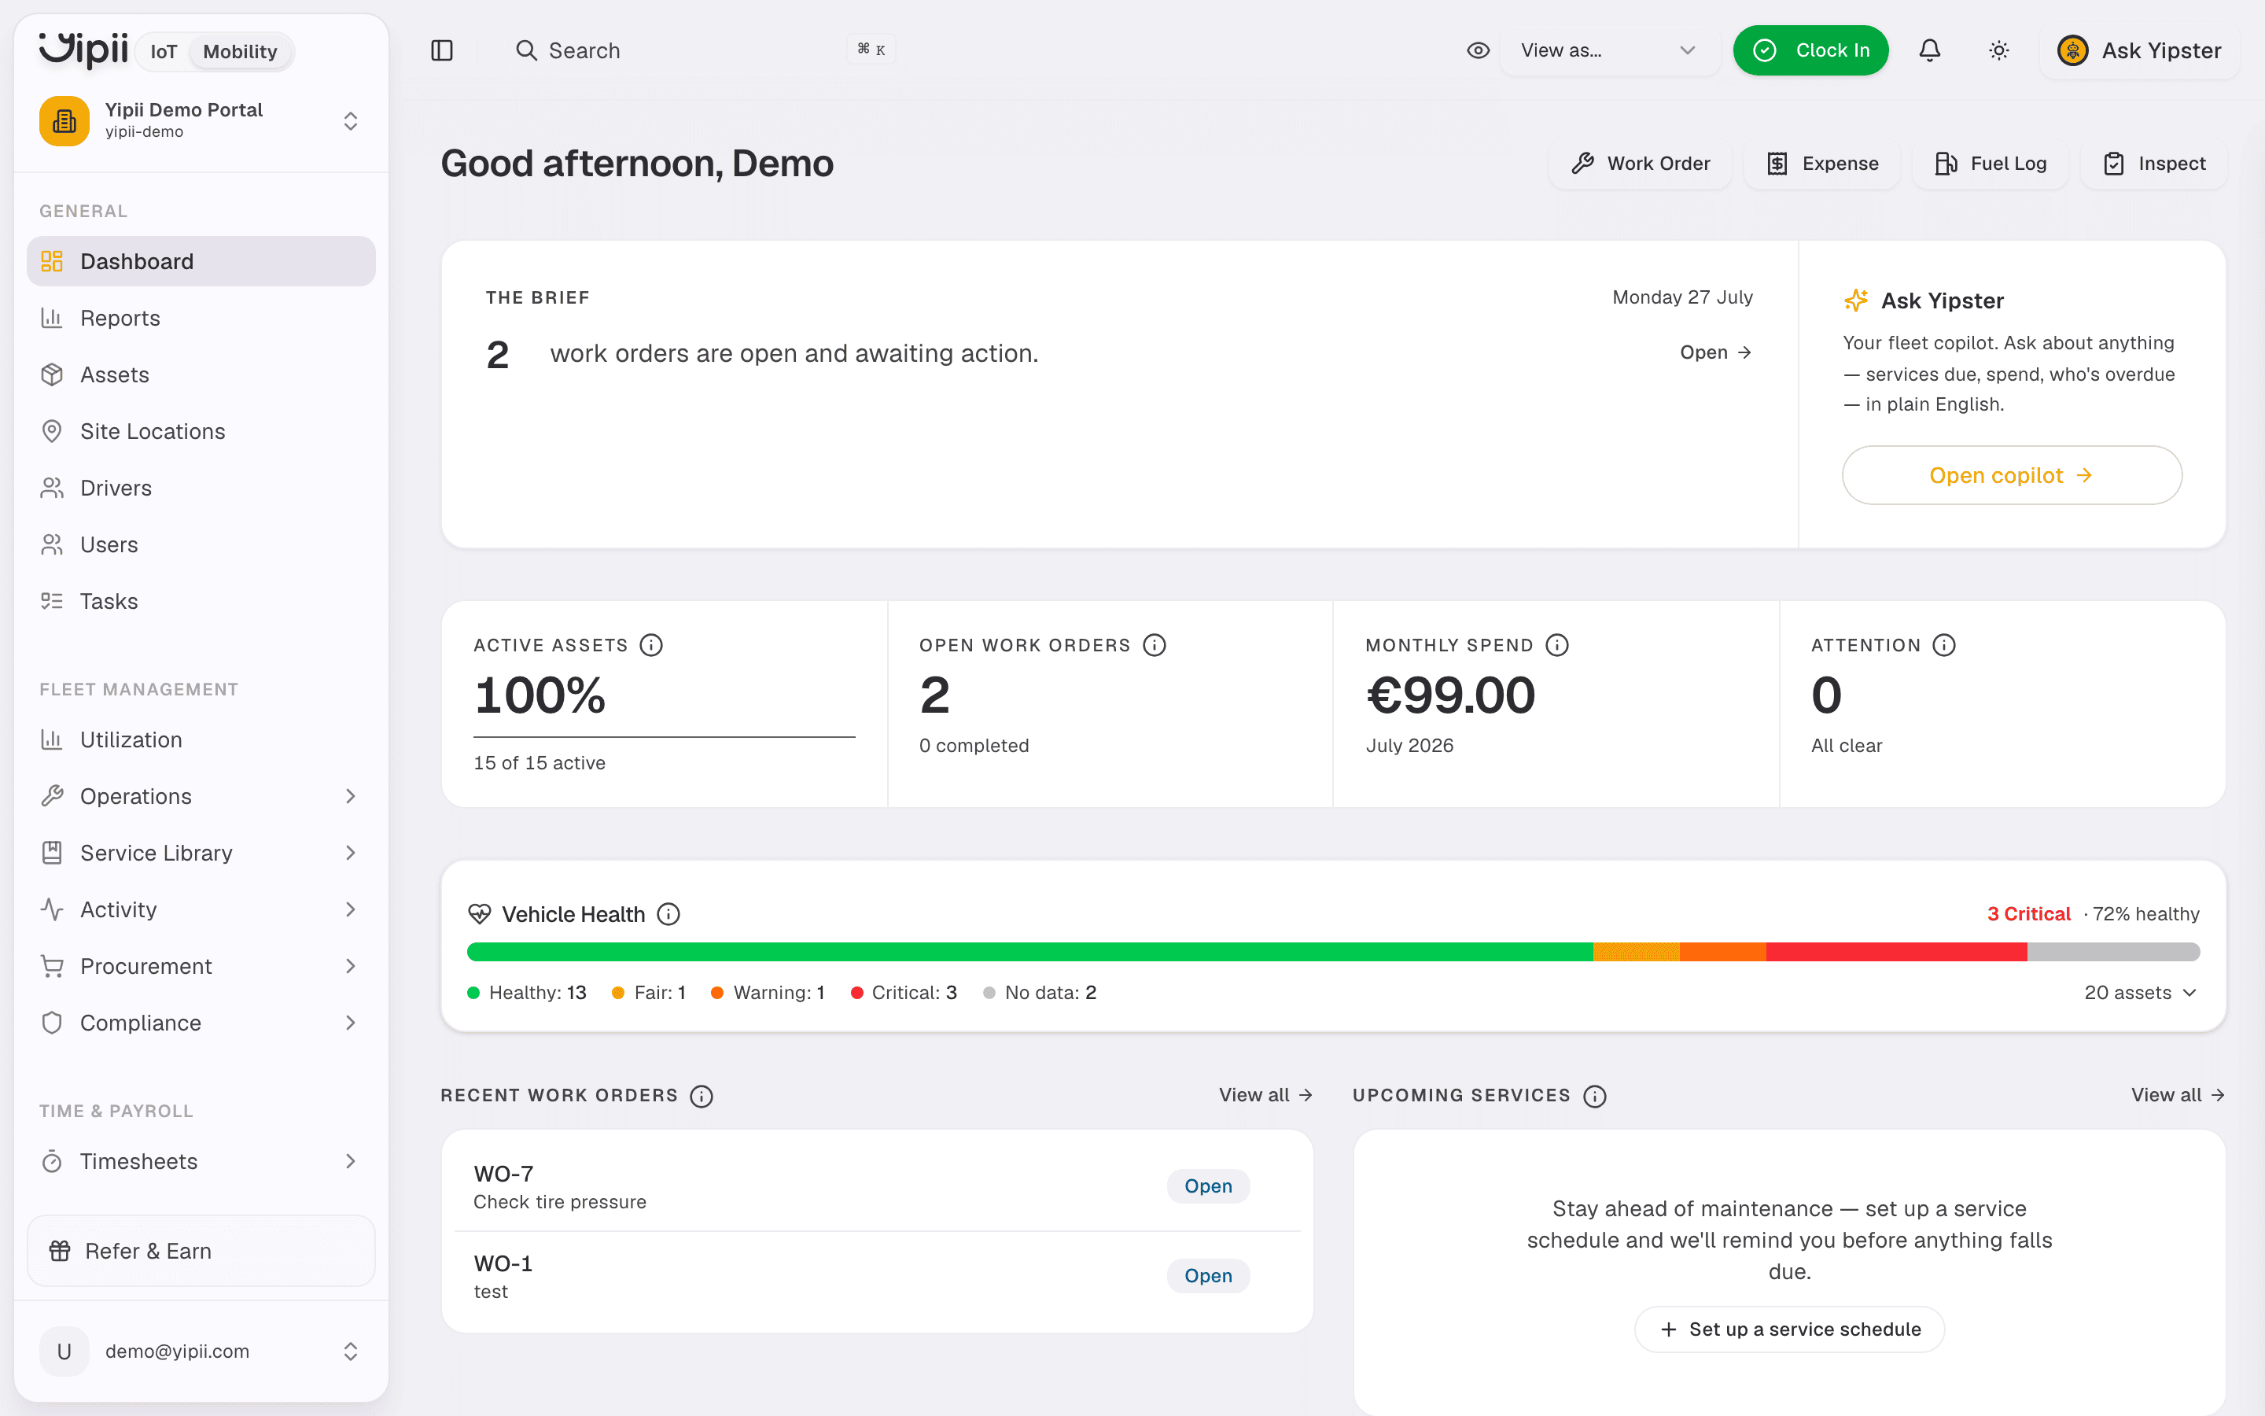Click the Timesheets stopwatch icon

[53, 1161]
